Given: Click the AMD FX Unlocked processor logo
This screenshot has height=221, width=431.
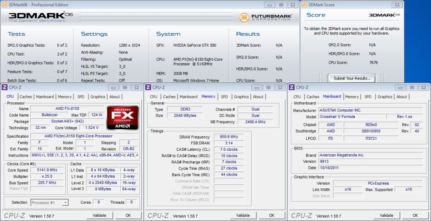Looking at the screenshot, I should (123, 117).
